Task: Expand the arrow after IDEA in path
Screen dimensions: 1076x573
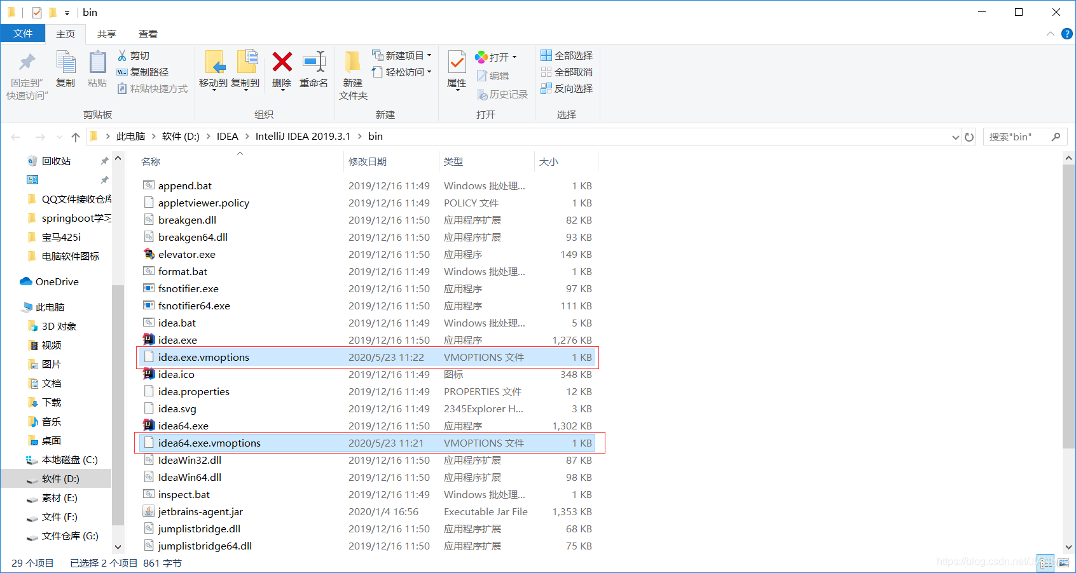Action: click(247, 137)
